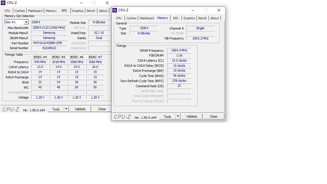Screen dimensions: 327x184
Task: Click Cycle Time tRAS 36 clocks value
Action: pyautogui.click(x=179, y=76)
